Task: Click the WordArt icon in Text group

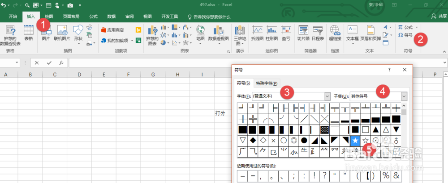Action: coord(386,27)
